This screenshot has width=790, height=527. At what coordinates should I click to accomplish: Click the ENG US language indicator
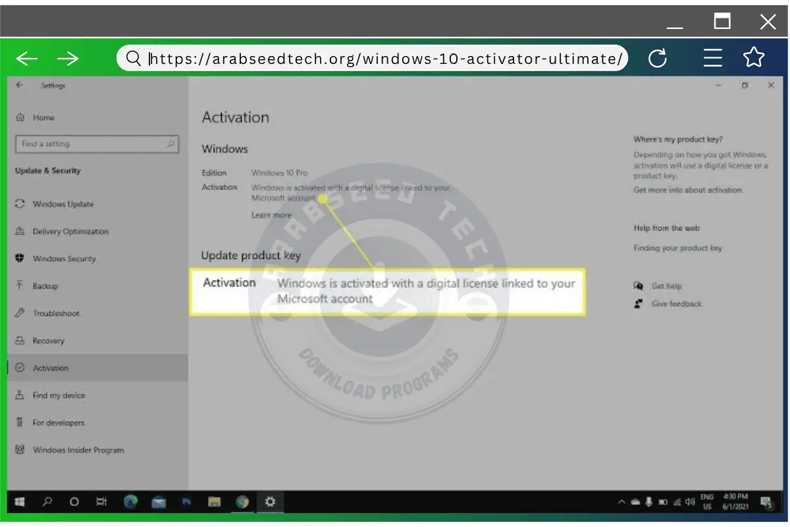click(706, 502)
